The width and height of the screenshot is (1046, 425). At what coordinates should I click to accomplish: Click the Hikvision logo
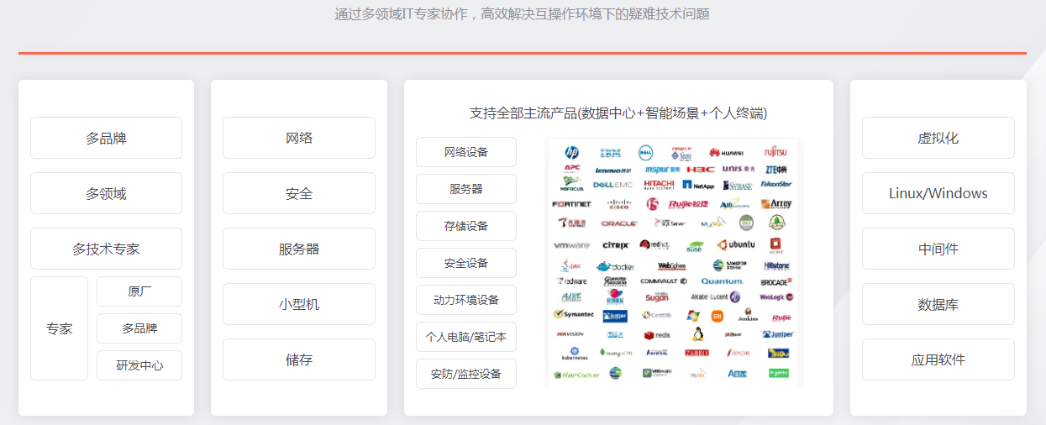coord(570,333)
